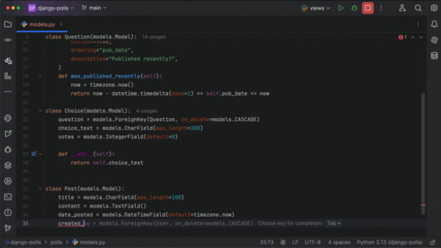The image size is (441, 248).
Task: Collapse __str__ method fold arrow
Action: (x=40, y=154)
